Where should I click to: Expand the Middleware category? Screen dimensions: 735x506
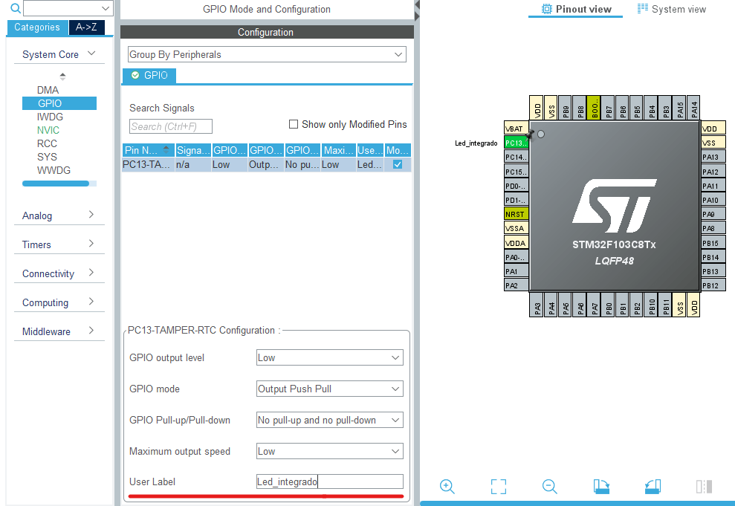pyautogui.click(x=59, y=331)
